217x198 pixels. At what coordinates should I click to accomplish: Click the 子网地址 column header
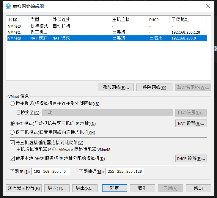[x=188, y=20]
